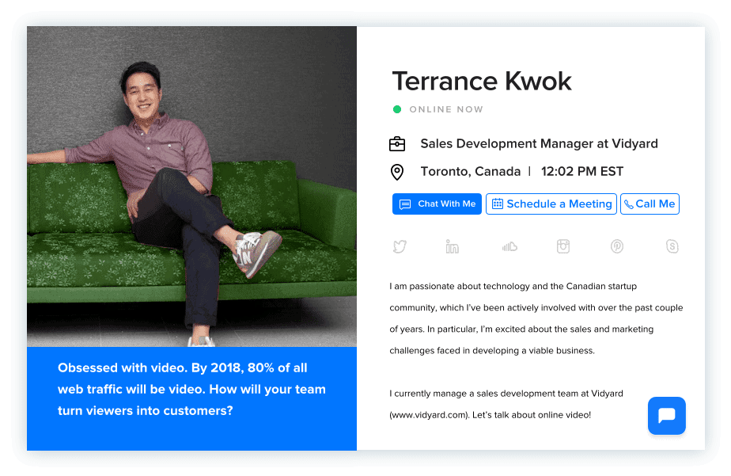Click the www.vidyard.com text in bio
Screen dimensions: 731x476
(x=430, y=415)
